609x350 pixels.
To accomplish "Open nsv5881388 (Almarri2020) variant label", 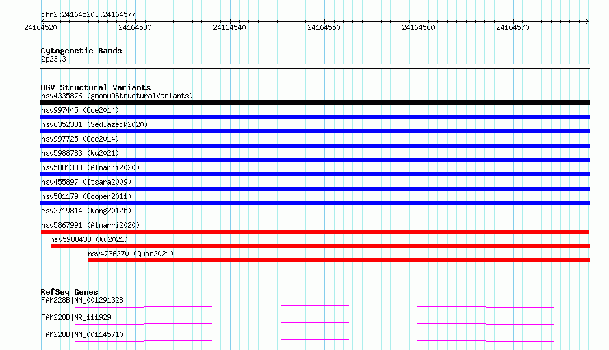I will point(90,167).
